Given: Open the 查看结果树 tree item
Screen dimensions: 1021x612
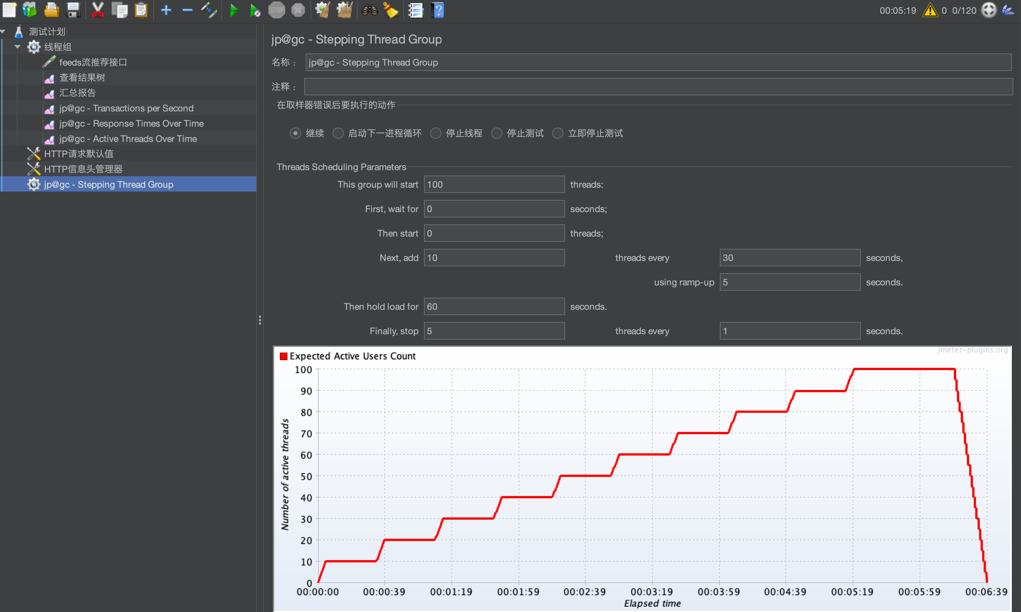Looking at the screenshot, I should coord(82,77).
